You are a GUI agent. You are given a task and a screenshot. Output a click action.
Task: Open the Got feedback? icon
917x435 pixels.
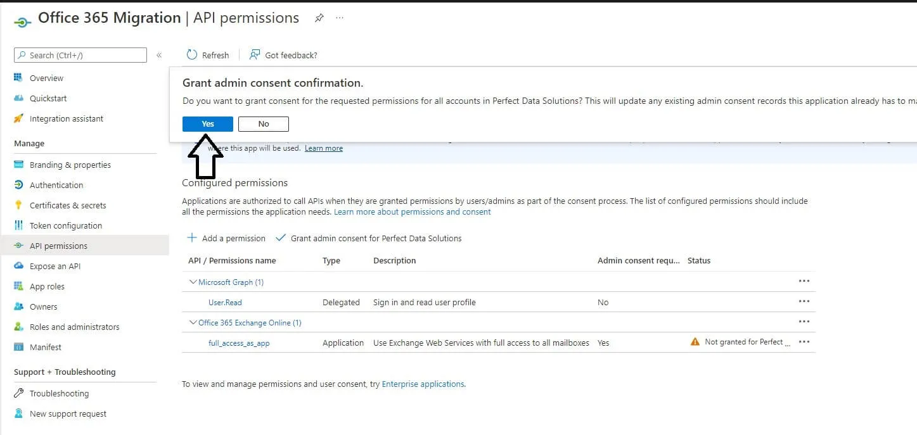point(255,55)
